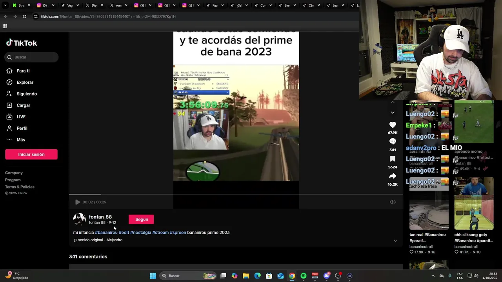Screen dimensions: 502x282
Task: Click the taskbar Buscar search box
Action: pos(188,276)
